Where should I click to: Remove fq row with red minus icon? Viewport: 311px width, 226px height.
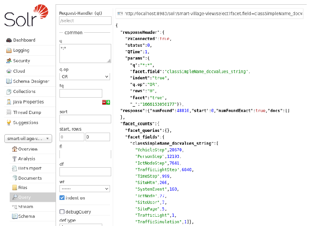pyautogui.click(x=104, y=102)
